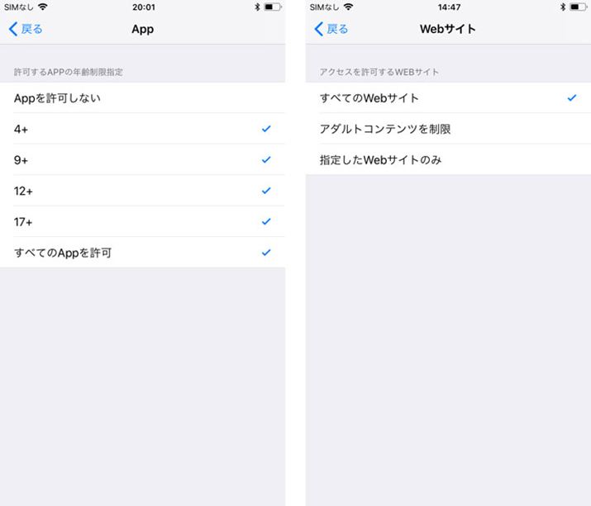Select the 4+ age rating row
Image resolution: width=591 pixels, height=506 pixels.
coord(142,129)
